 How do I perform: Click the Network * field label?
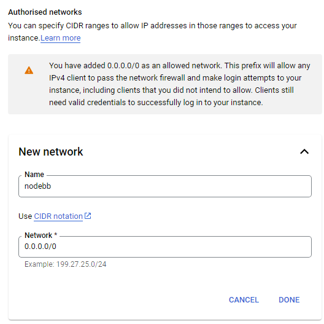coord(40,235)
